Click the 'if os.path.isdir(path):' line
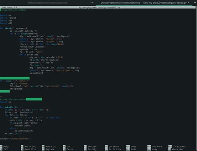 [x=24, y=123]
